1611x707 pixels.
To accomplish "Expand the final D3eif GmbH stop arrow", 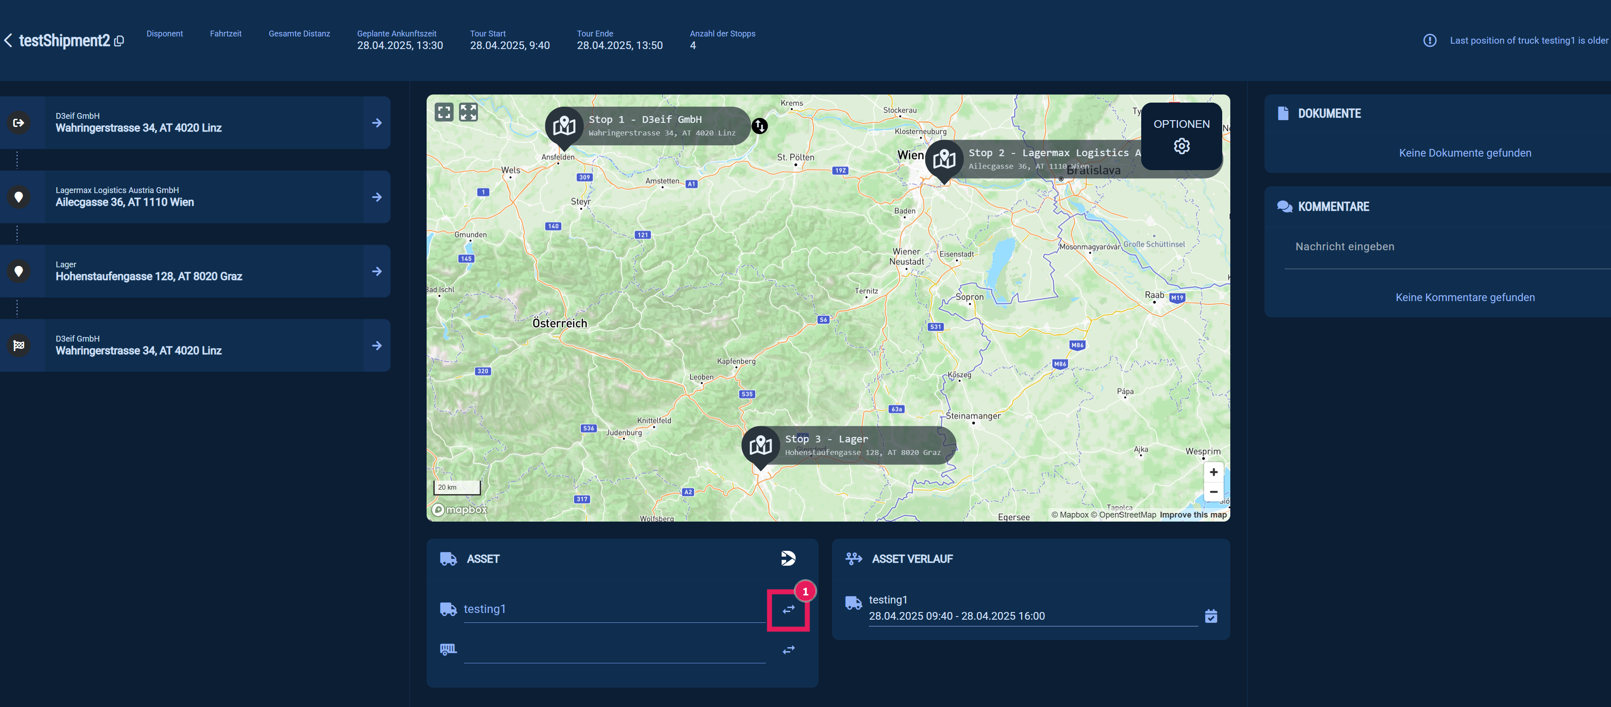I will [377, 345].
